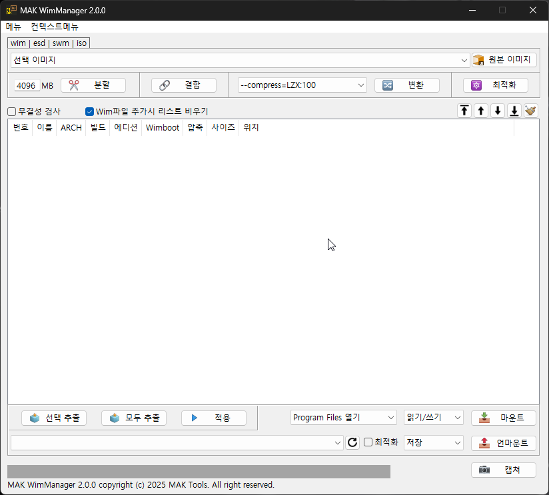The width and height of the screenshot is (549, 495).
Task: Expand the empty path combo box at bottom
Action: (x=177, y=443)
